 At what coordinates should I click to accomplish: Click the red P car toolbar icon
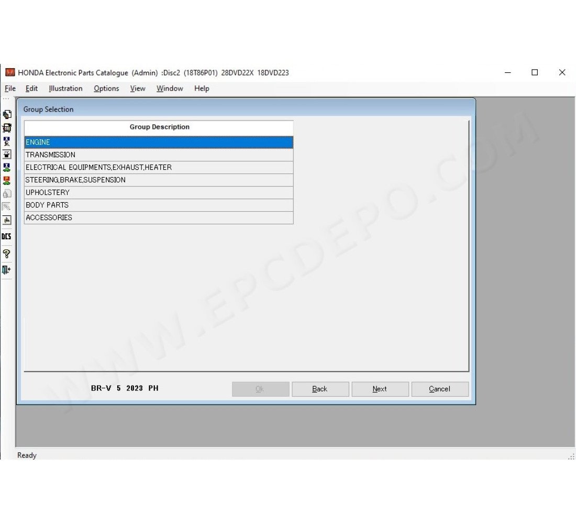[6, 180]
